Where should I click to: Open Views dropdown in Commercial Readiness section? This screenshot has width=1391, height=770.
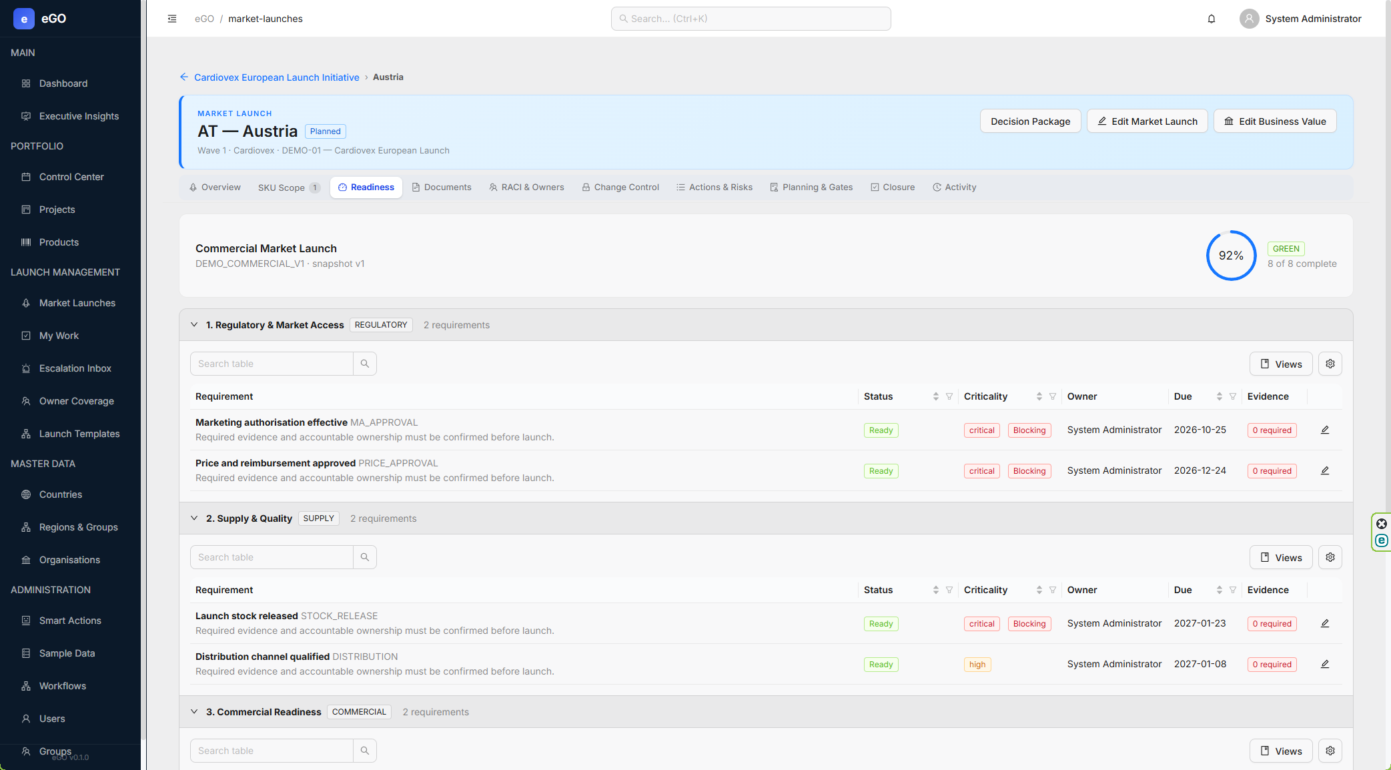pyautogui.click(x=1281, y=751)
